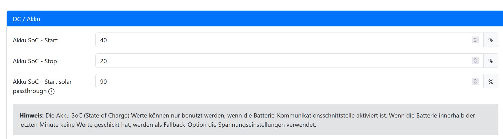
Task: Click 'Spannungseinstellungen verwendet' in the gray note box
Action: tap(267, 125)
